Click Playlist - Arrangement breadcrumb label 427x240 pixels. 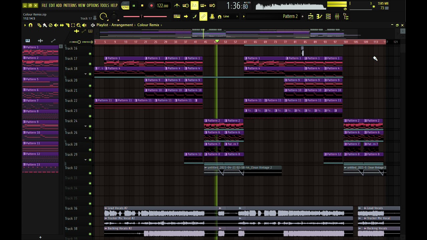click(115, 25)
